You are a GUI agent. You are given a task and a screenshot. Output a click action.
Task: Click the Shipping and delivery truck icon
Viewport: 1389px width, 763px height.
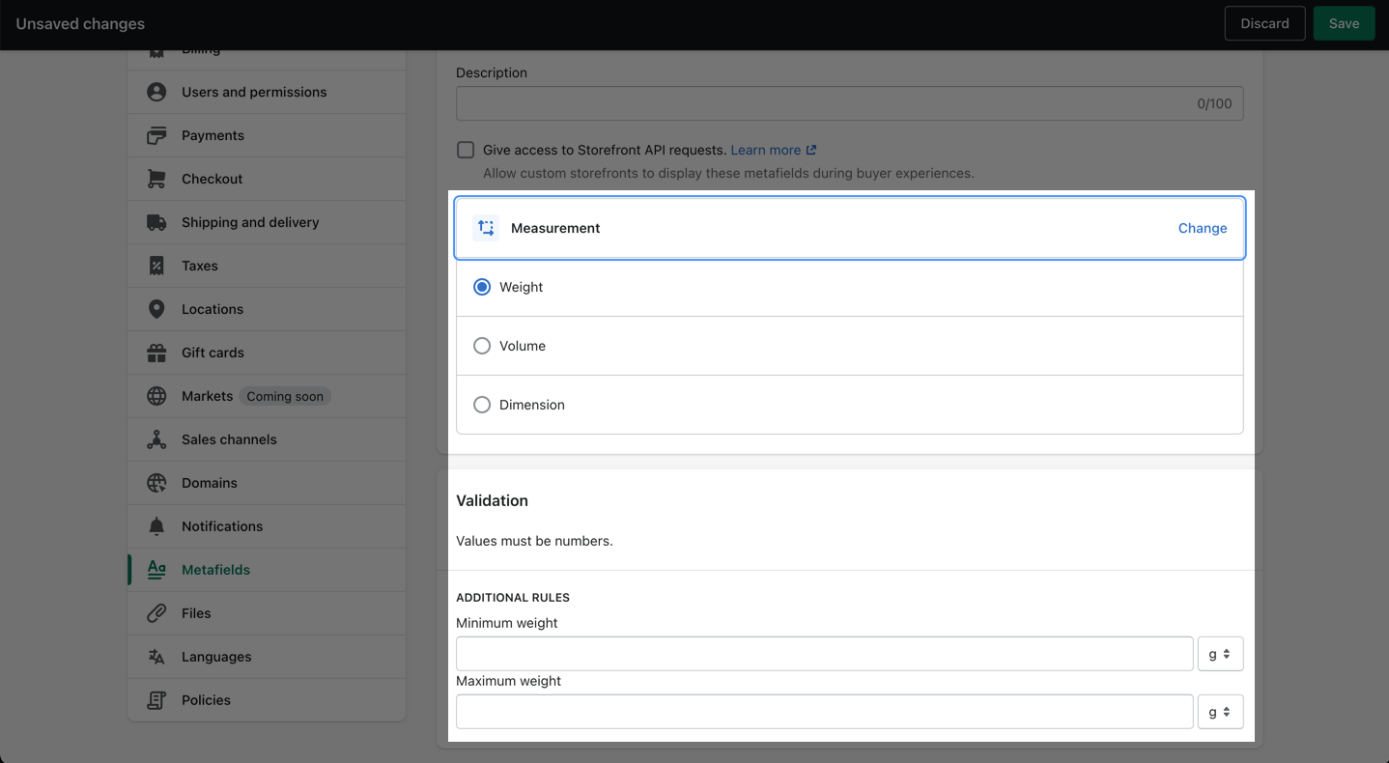click(156, 222)
